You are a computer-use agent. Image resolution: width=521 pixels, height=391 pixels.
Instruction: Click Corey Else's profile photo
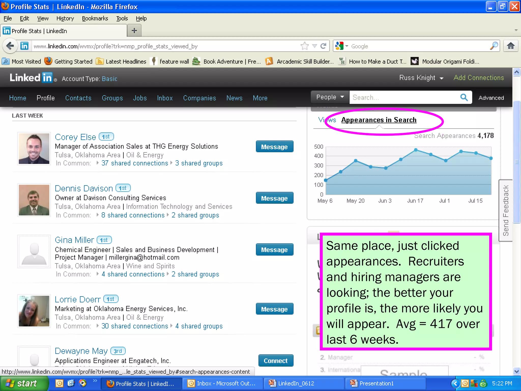point(34,148)
